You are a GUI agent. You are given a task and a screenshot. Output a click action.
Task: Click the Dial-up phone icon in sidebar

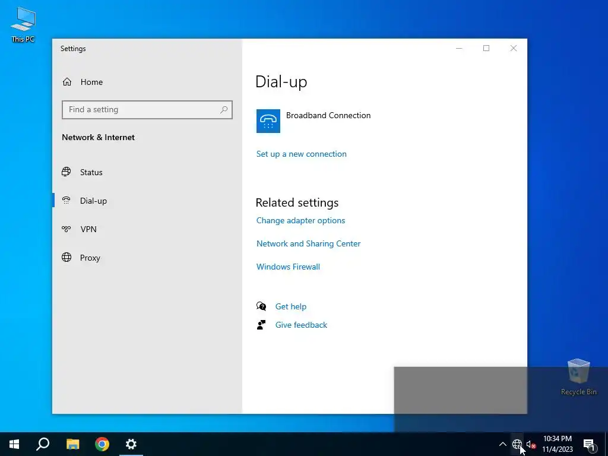66,200
